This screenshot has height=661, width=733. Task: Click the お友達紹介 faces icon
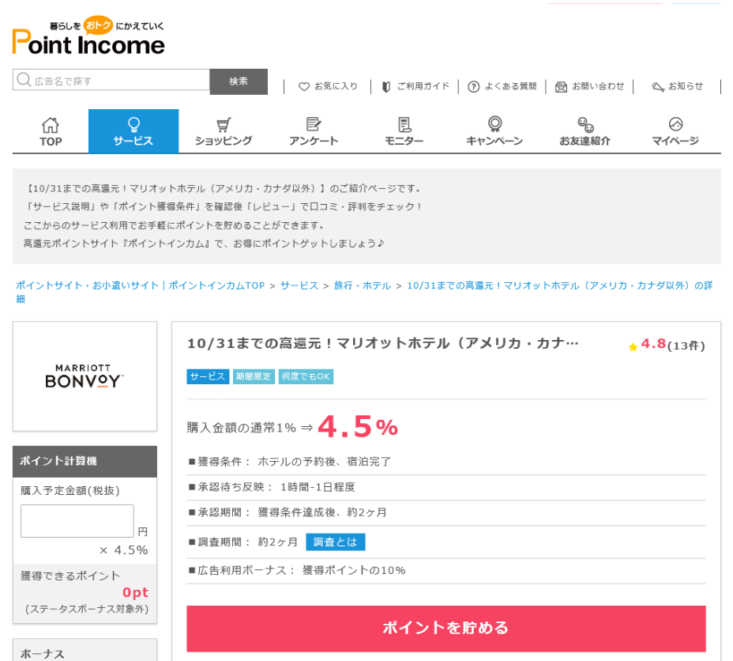tap(585, 124)
